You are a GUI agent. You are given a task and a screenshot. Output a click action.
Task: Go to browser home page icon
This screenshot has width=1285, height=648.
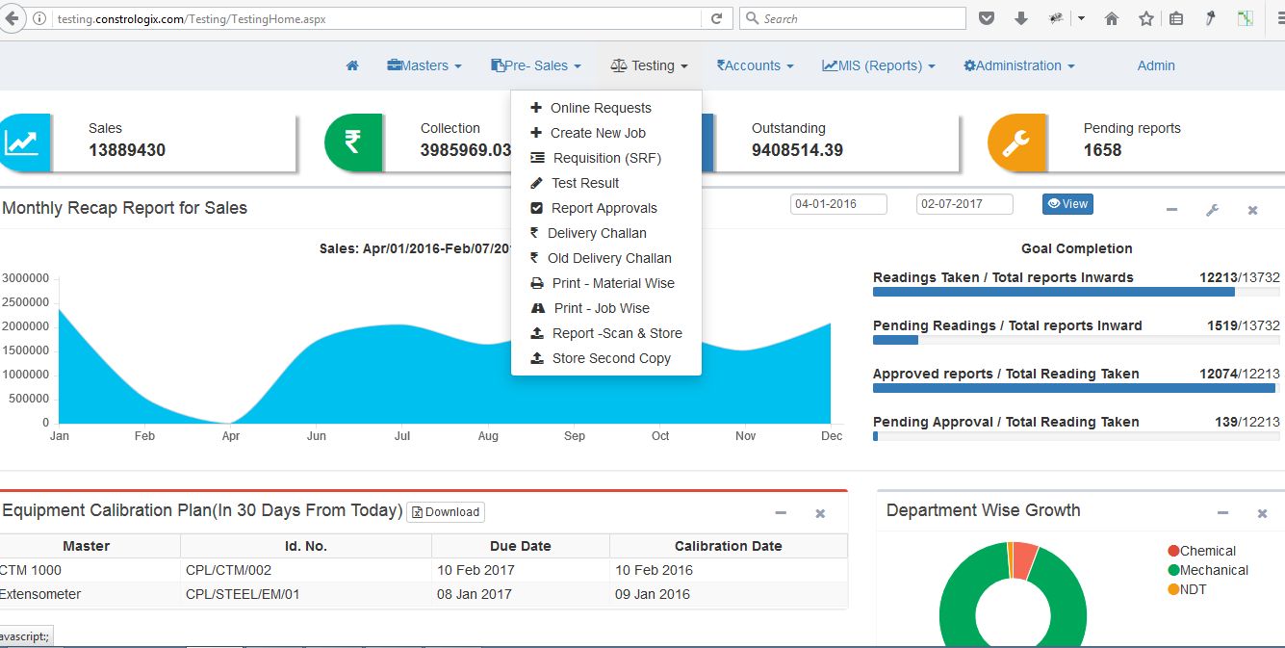1112,18
